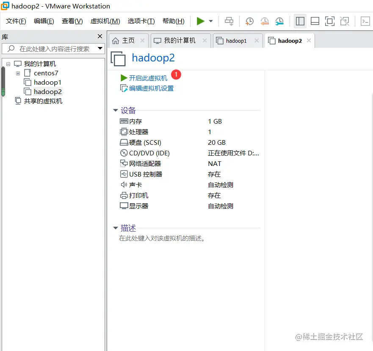Image resolution: width=373 pixels, height=351 pixels.
Task: Click the VMware Workstation title bar logo
Action: click(5, 6)
